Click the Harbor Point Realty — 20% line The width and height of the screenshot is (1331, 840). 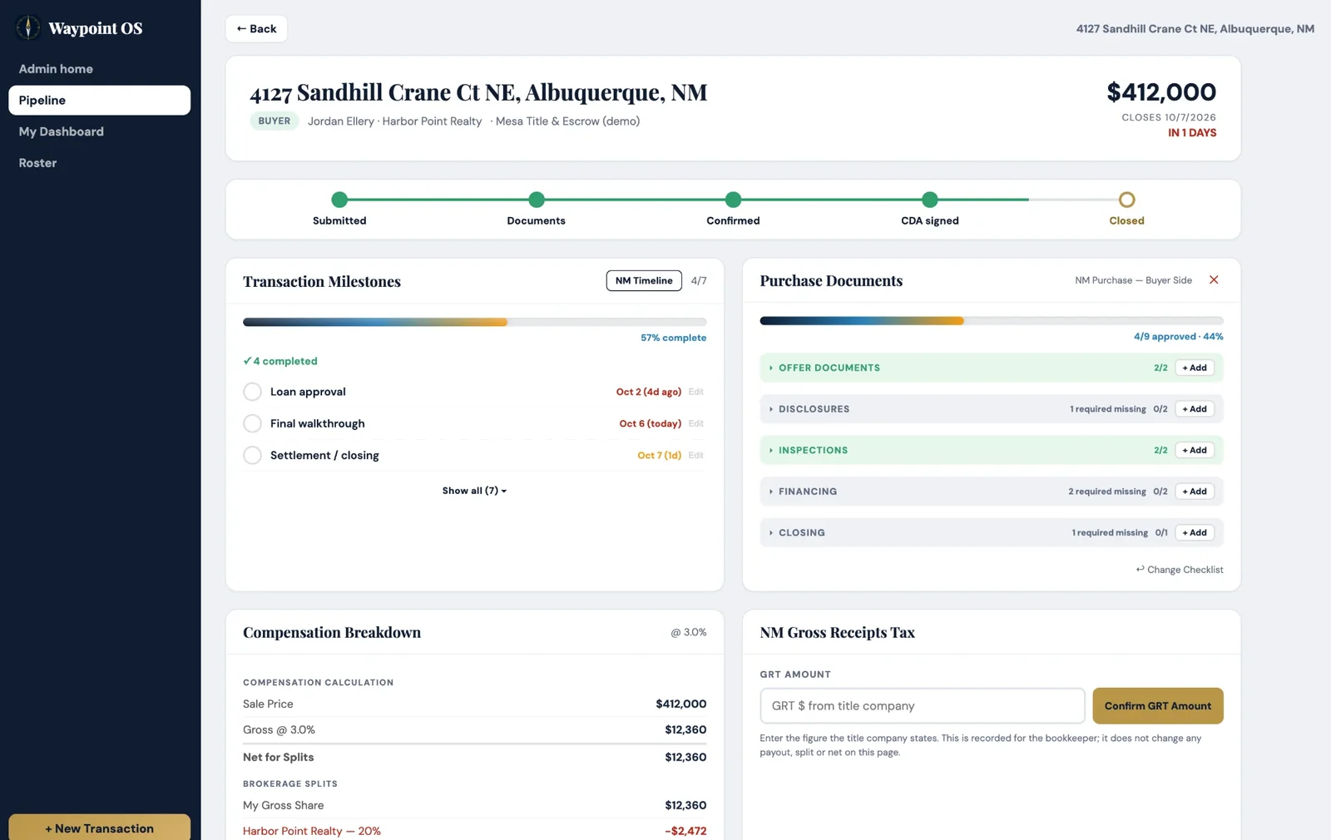click(474, 831)
